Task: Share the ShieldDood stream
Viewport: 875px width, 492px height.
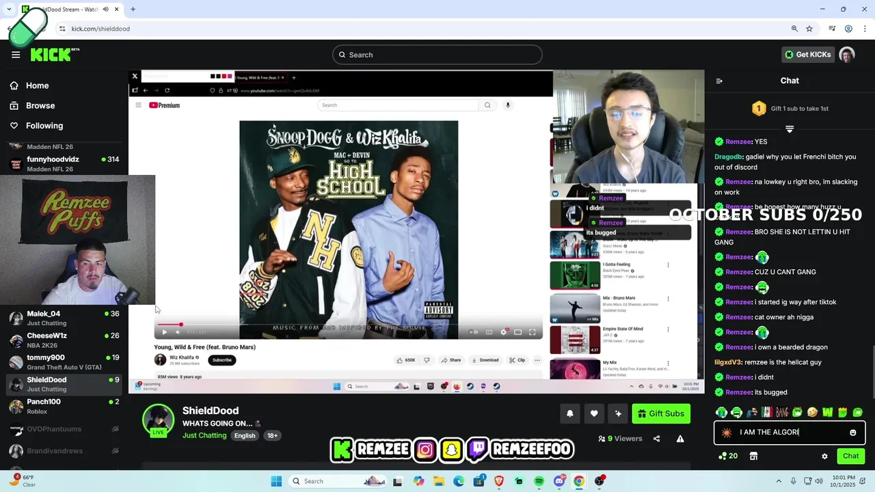Action: [x=656, y=439]
